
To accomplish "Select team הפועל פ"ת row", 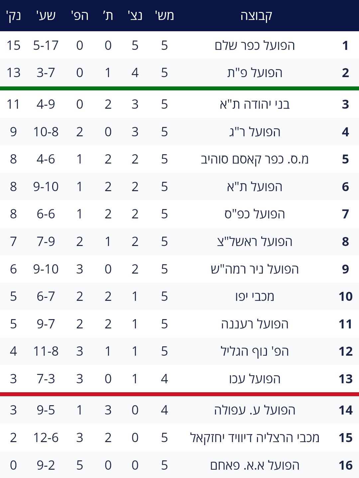I will [x=179, y=72].
